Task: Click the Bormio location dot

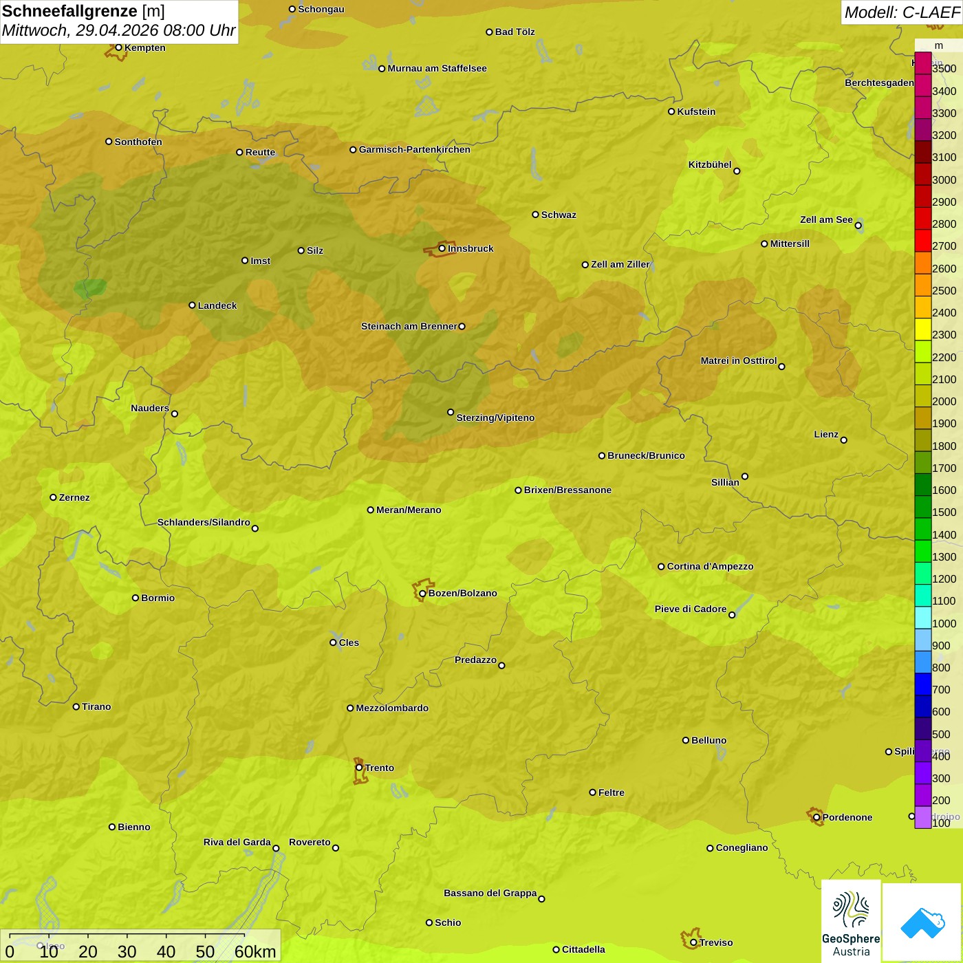Action: coord(136,598)
